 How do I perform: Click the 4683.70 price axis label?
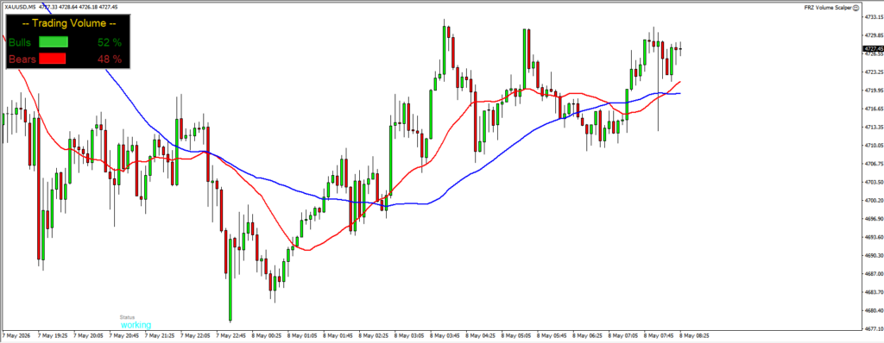873,292
